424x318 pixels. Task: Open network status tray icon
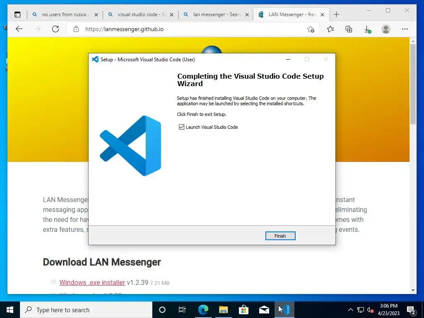(x=361, y=310)
